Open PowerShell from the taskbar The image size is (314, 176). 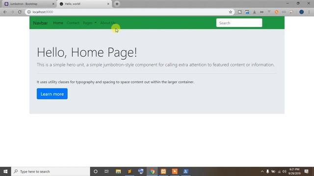pos(186,172)
